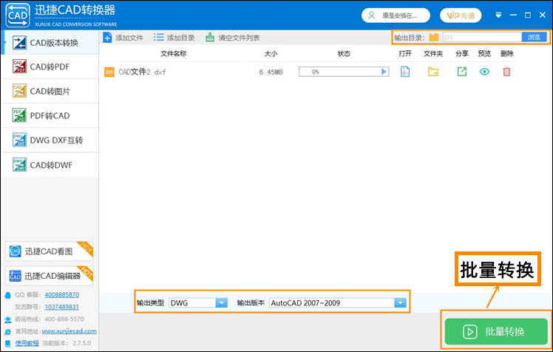553x352 pixels.
Task: Click 清空文件列表 to clear the list
Action: pyautogui.click(x=233, y=38)
